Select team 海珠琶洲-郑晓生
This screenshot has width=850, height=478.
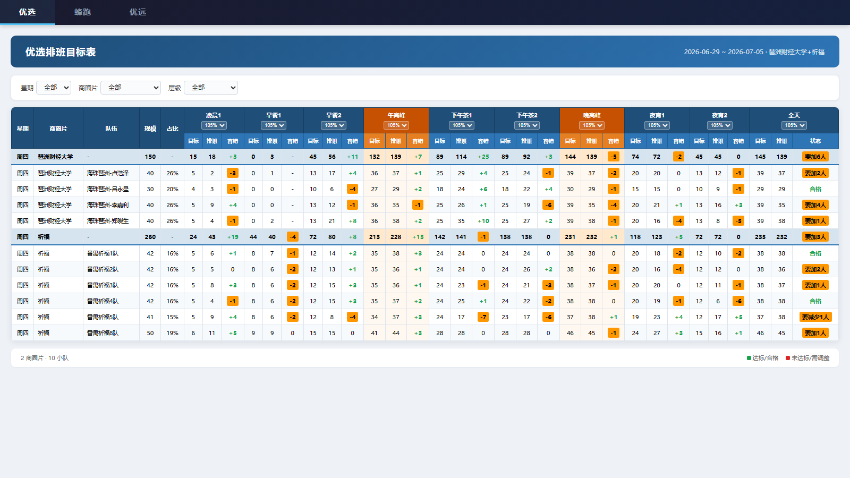(108, 221)
